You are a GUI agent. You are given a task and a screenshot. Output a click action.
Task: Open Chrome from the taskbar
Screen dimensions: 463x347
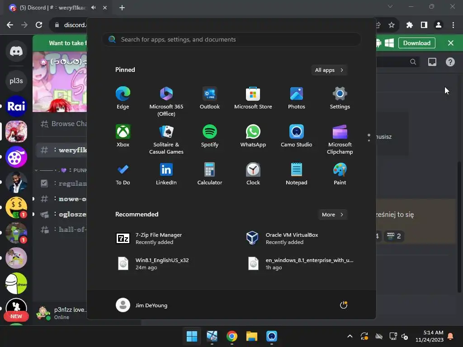[x=232, y=336]
